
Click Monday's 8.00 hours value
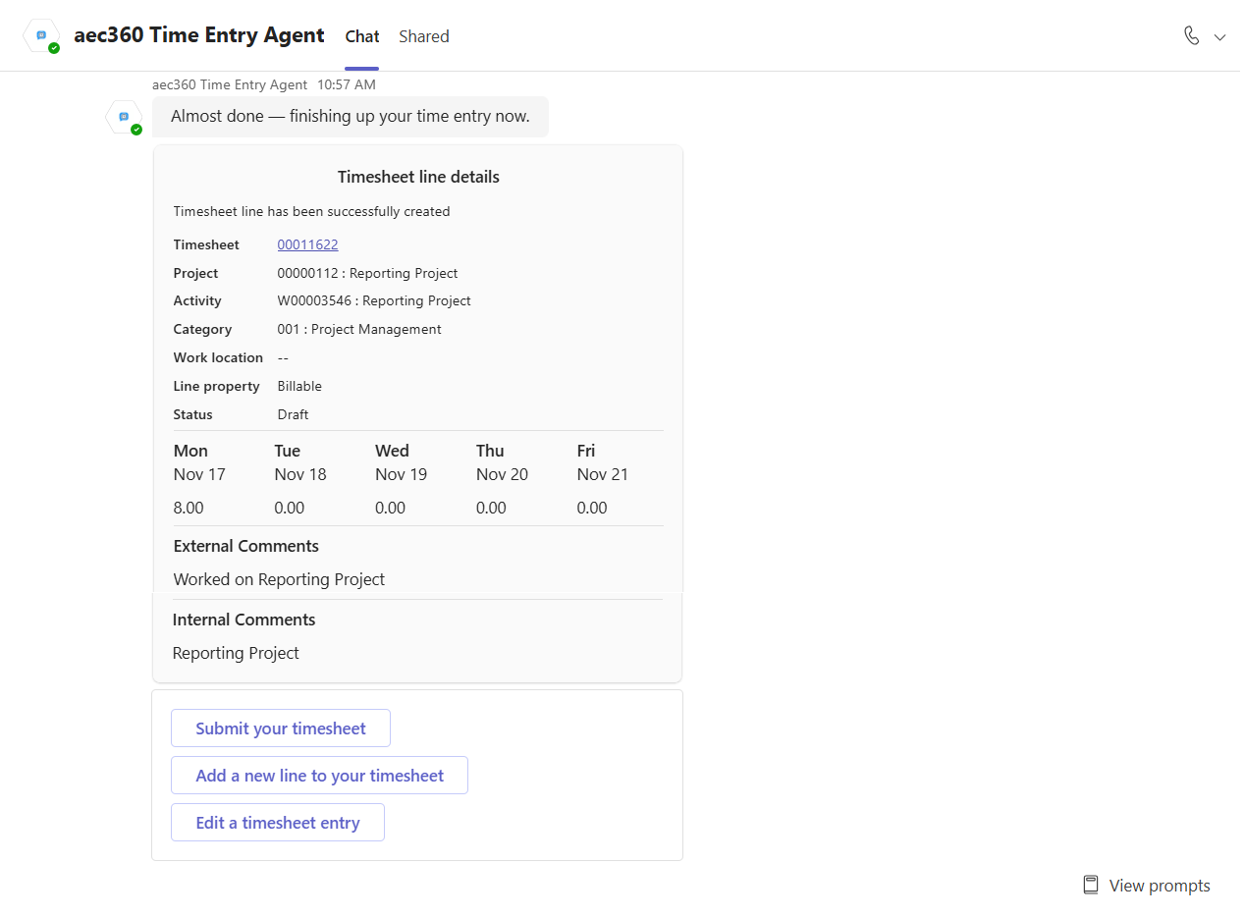pos(189,508)
